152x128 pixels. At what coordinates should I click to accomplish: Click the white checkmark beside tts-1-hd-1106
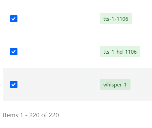[13, 52]
